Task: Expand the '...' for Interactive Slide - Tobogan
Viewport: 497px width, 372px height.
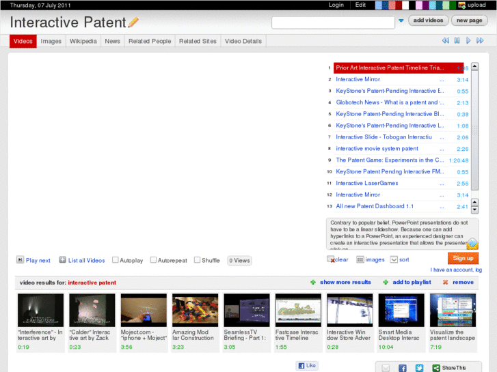Action: 442,137
